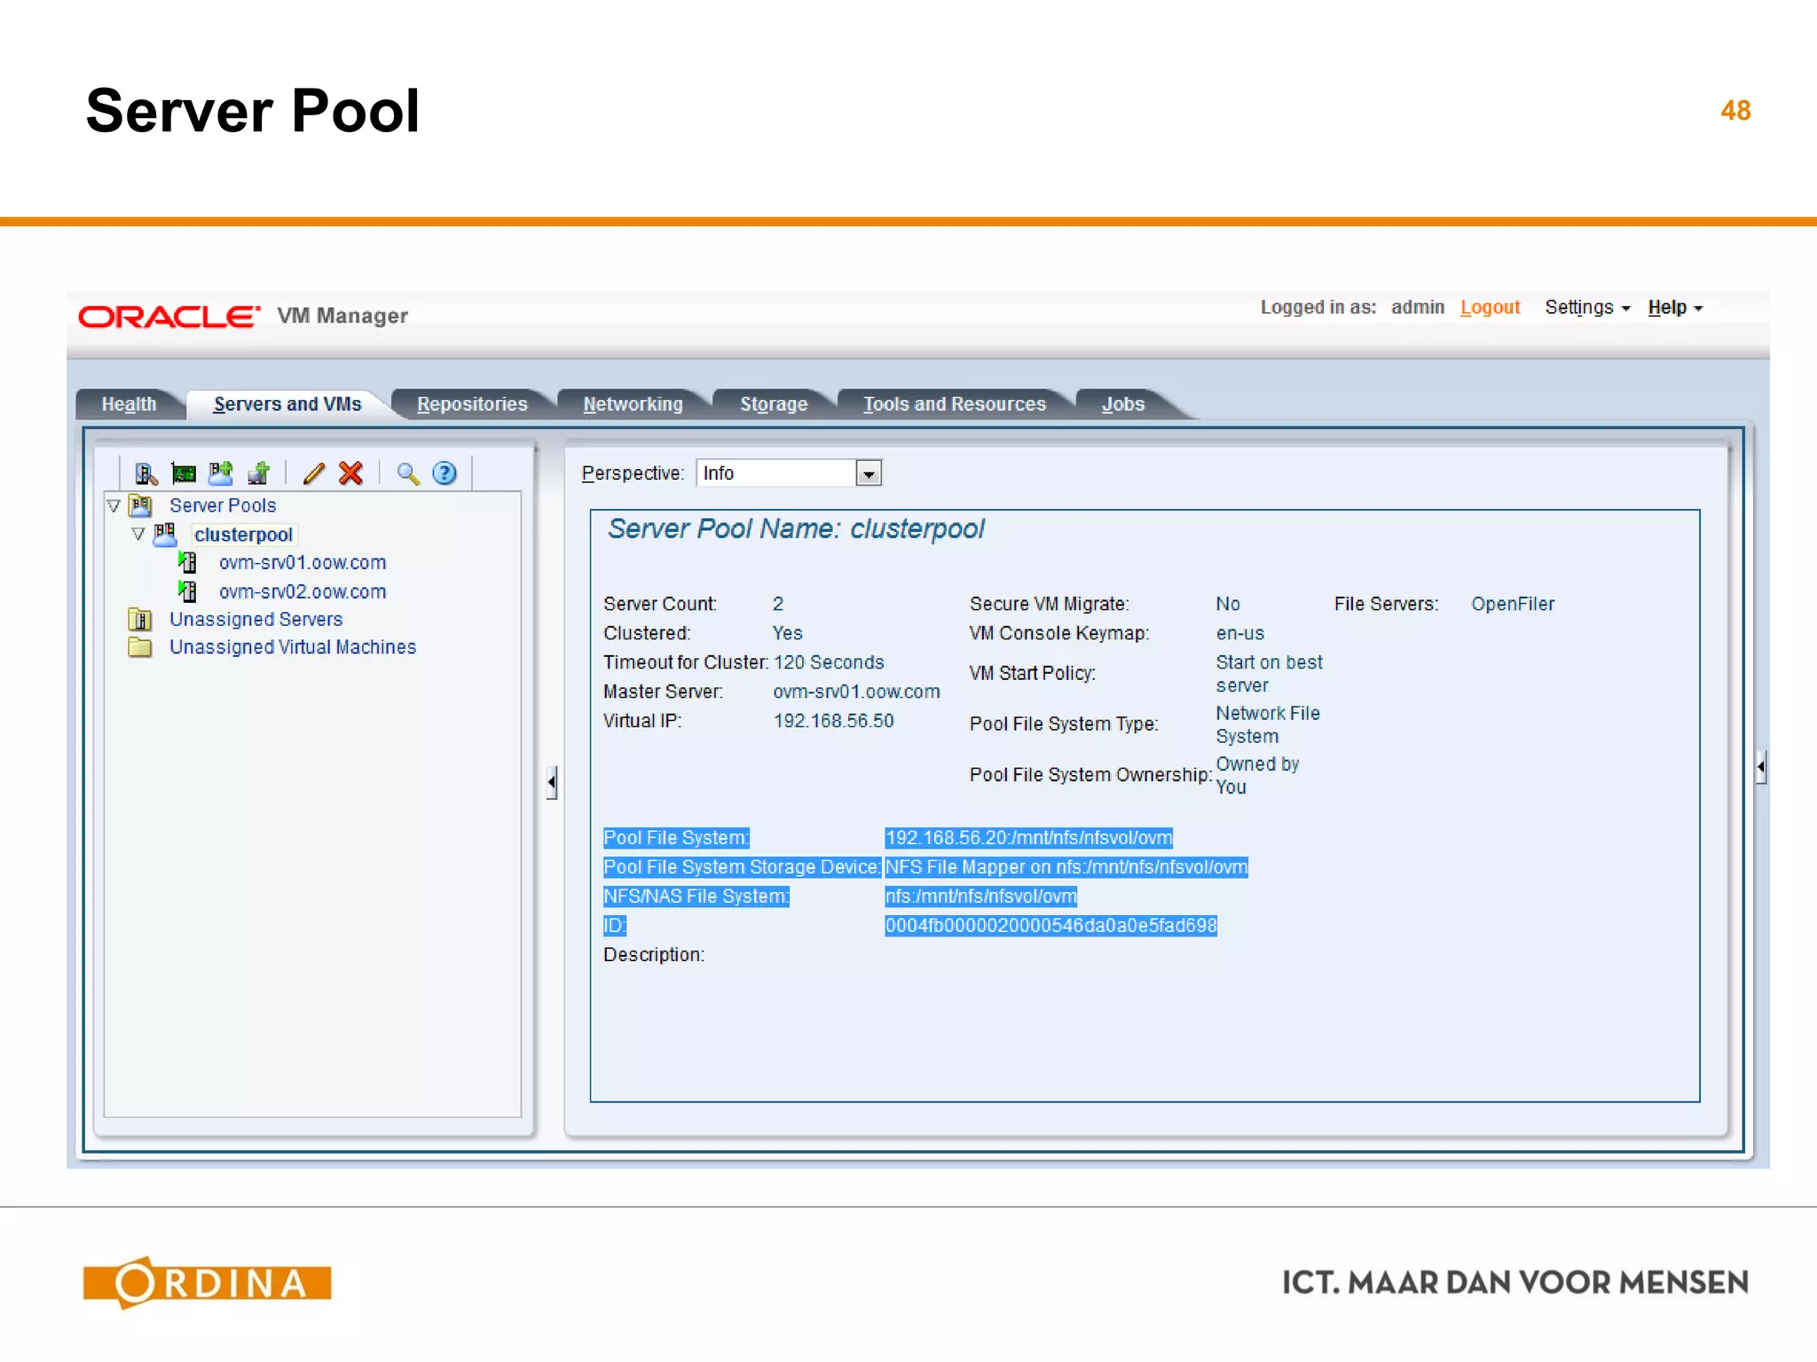This screenshot has width=1817, height=1362.
Task: Click the admin username text
Action: [1418, 308]
